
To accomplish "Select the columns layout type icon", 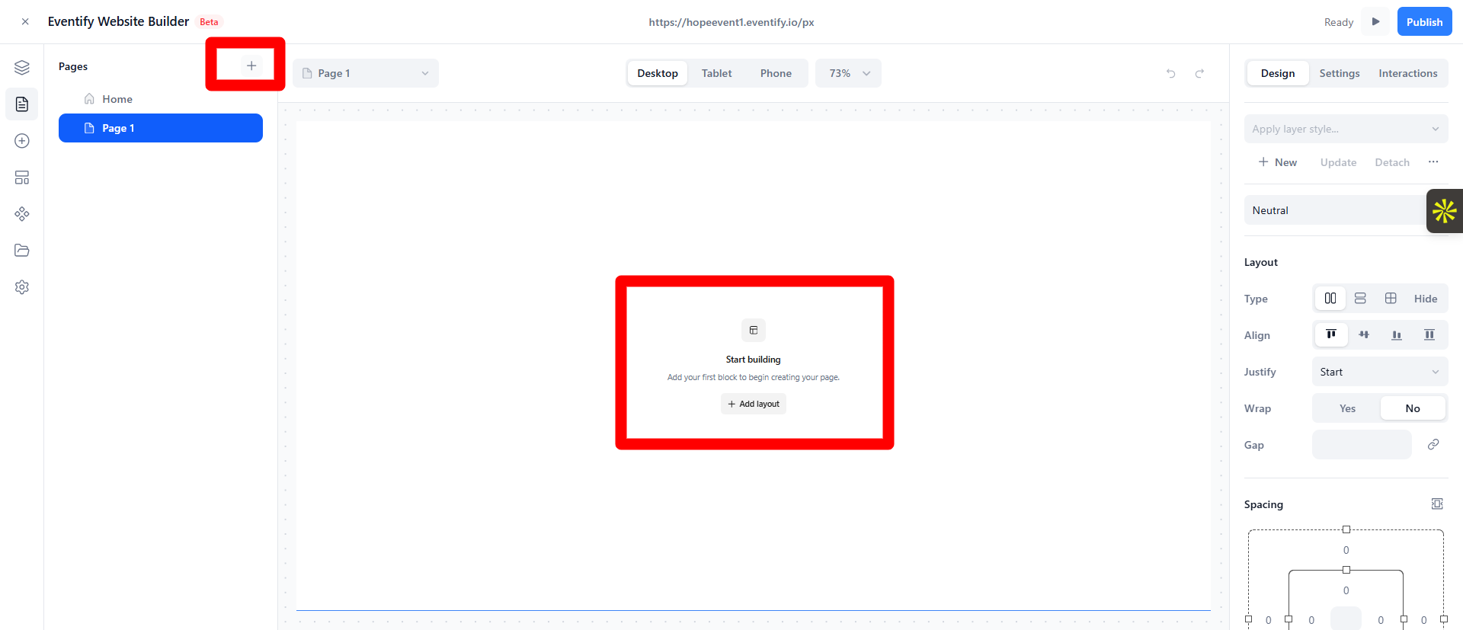I will (1330, 299).
